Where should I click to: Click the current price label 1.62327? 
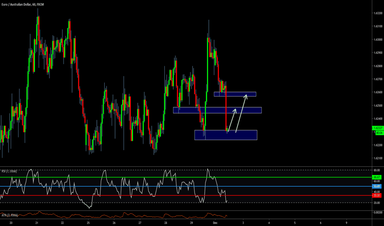(x=377, y=128)
